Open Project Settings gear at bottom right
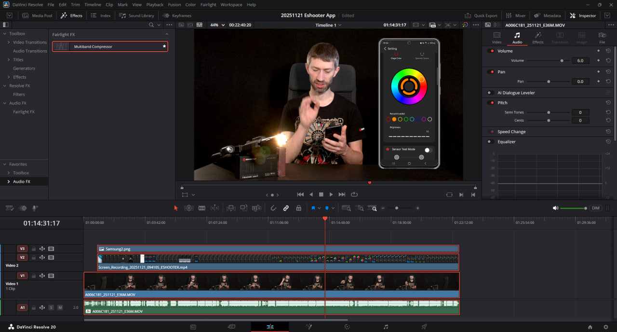Viewport: 617px width, 332px height. tap(605, 327)
